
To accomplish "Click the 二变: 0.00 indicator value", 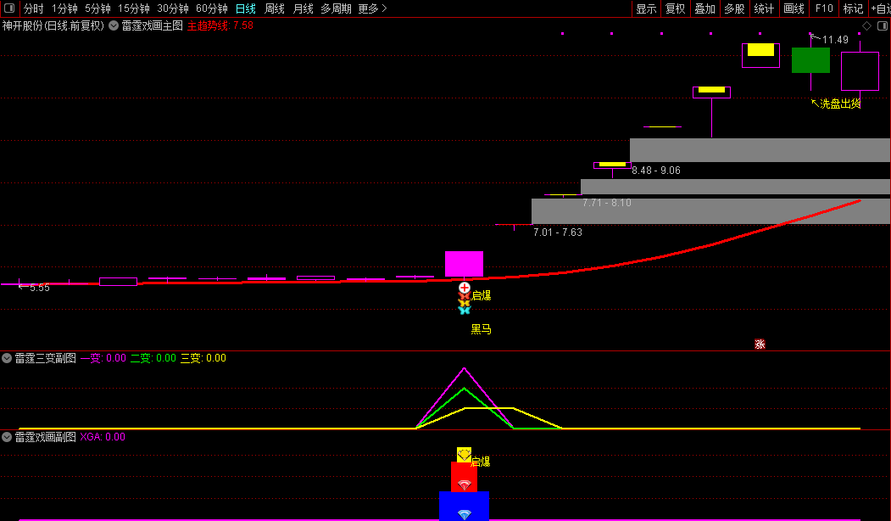I will point(153,358).
